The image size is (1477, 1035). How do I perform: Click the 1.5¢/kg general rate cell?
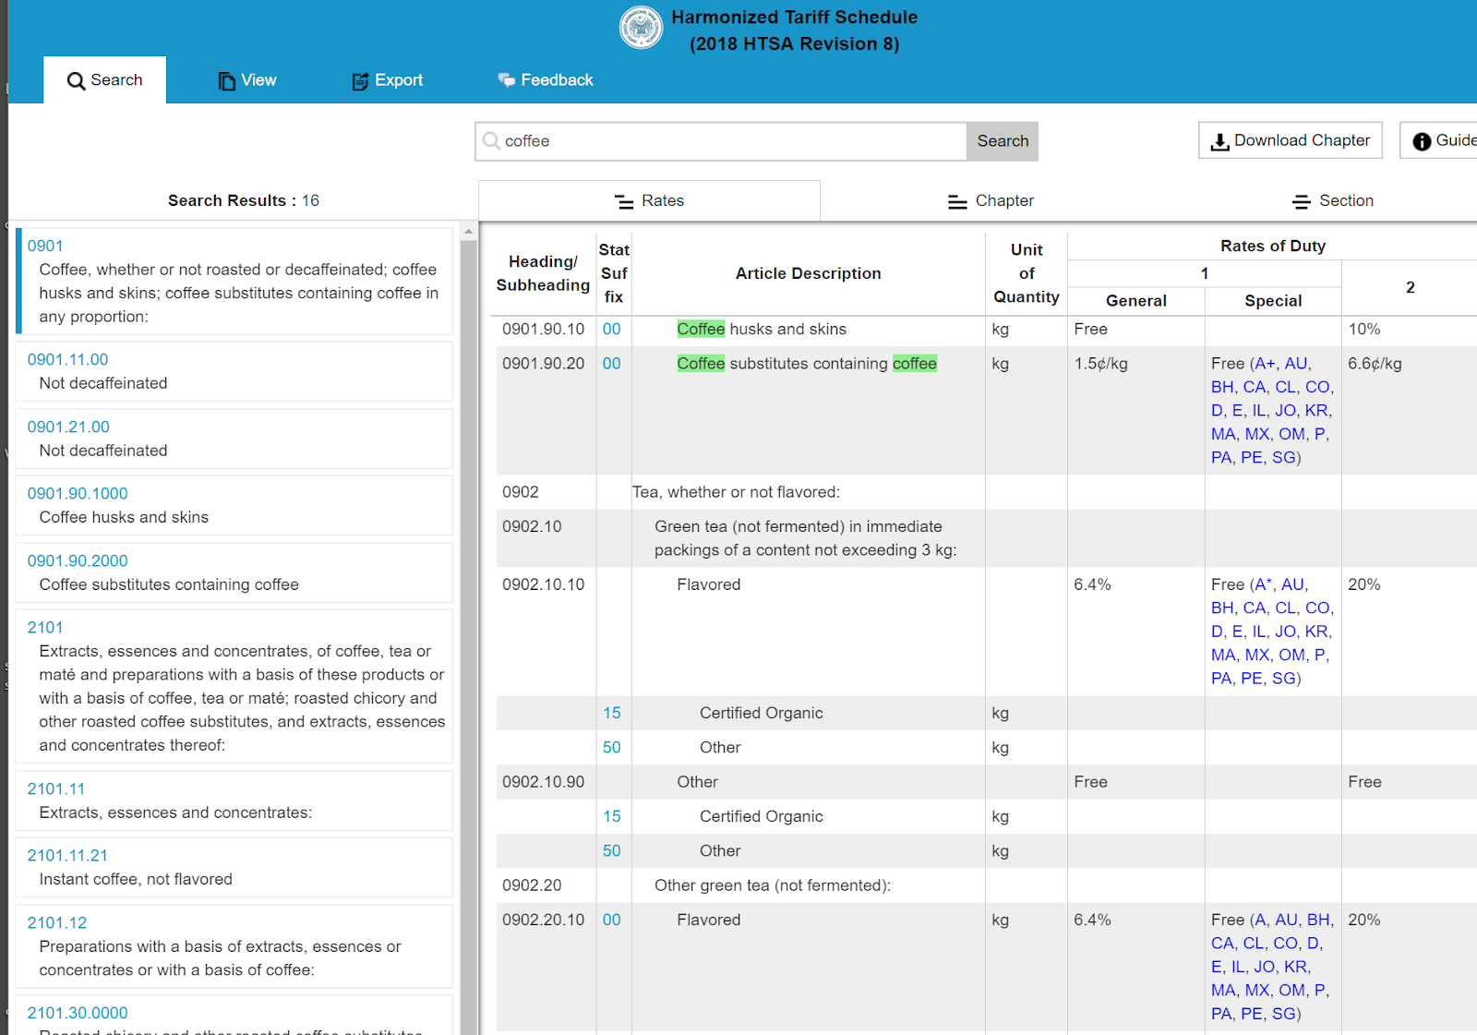coord(1100,363)
